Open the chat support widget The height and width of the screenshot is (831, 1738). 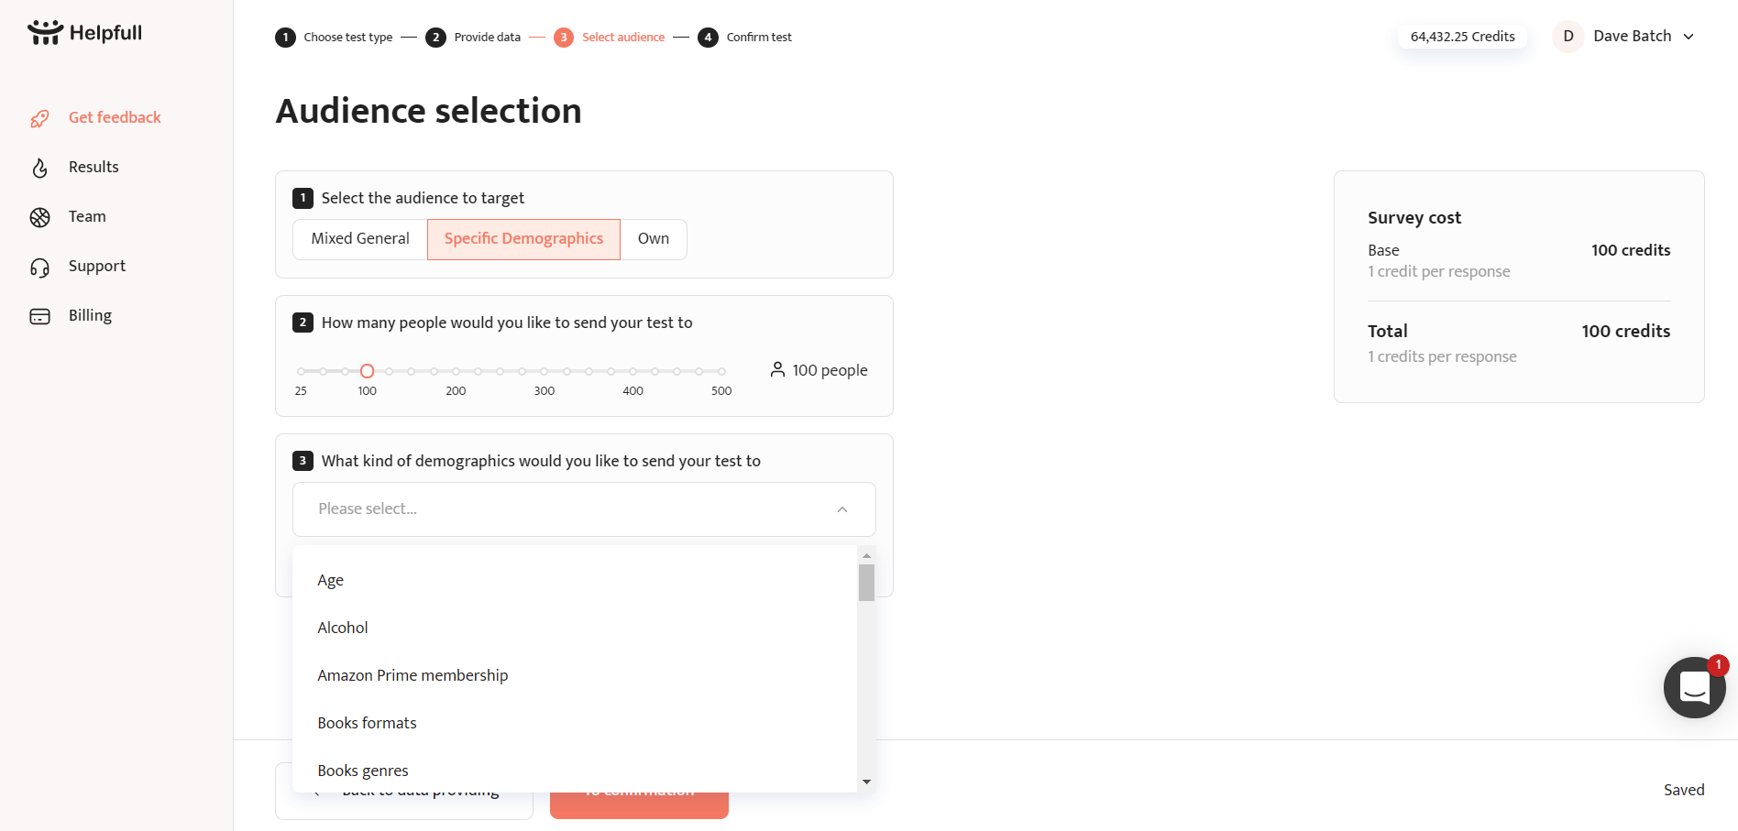[x=1693, y=687]
